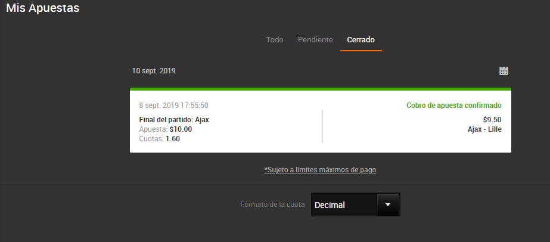
Task: Click the dotted divider in bet card
Action: [322, 126]
